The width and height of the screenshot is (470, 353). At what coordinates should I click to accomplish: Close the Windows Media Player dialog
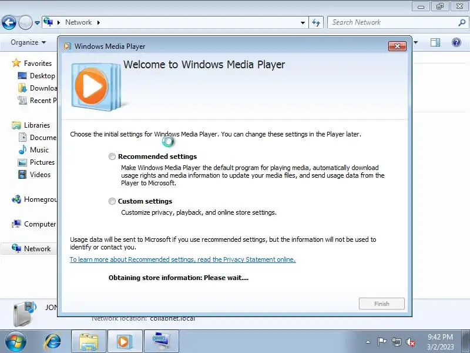click(x=397, y=46)
